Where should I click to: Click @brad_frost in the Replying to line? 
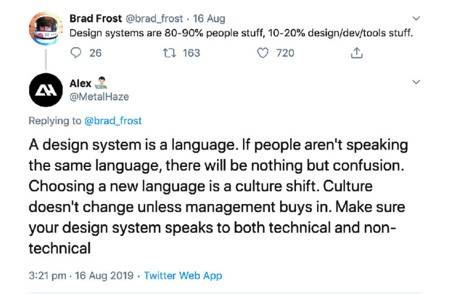point(112,121)
